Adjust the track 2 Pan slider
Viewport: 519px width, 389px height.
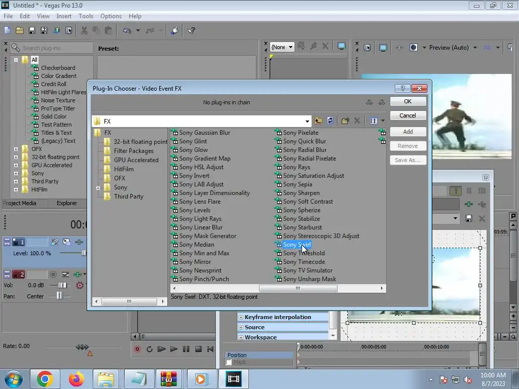[x=59, y=296]
